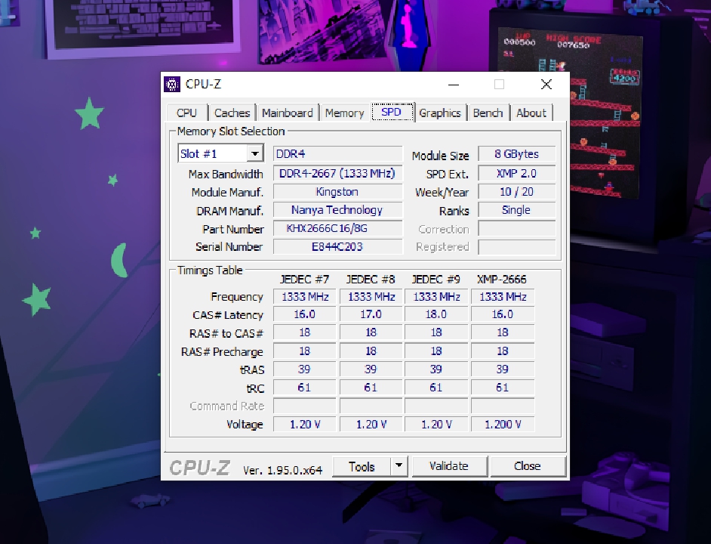Click the Ranks value Single
The height and width of the screenshot is (544, 711).
tap(517, 210)
